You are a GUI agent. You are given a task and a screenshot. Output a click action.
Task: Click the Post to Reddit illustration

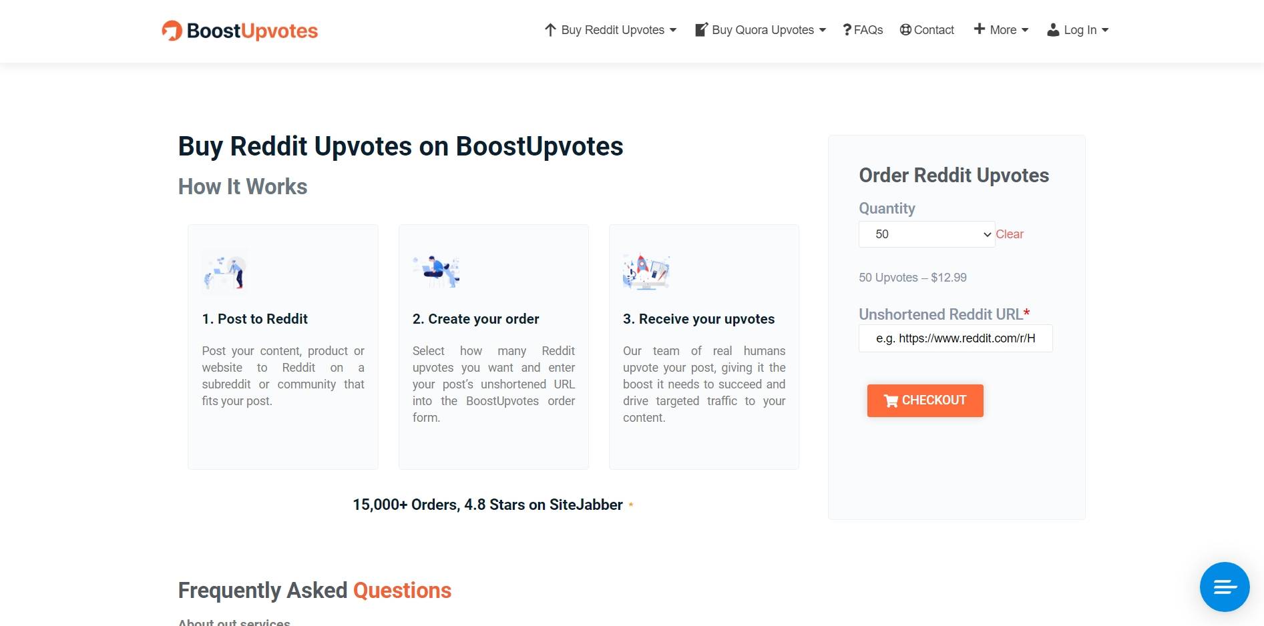point(224,272)
